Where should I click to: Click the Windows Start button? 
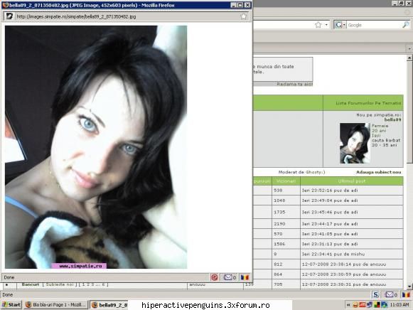(x=11, y=305)
